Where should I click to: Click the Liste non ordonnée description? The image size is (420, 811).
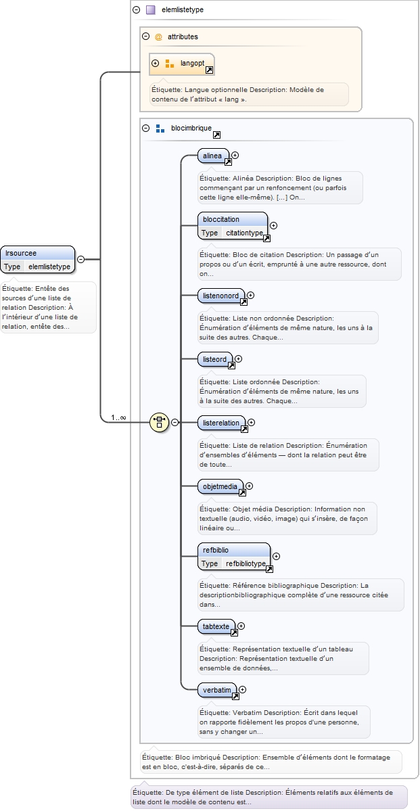click(288, 328)
